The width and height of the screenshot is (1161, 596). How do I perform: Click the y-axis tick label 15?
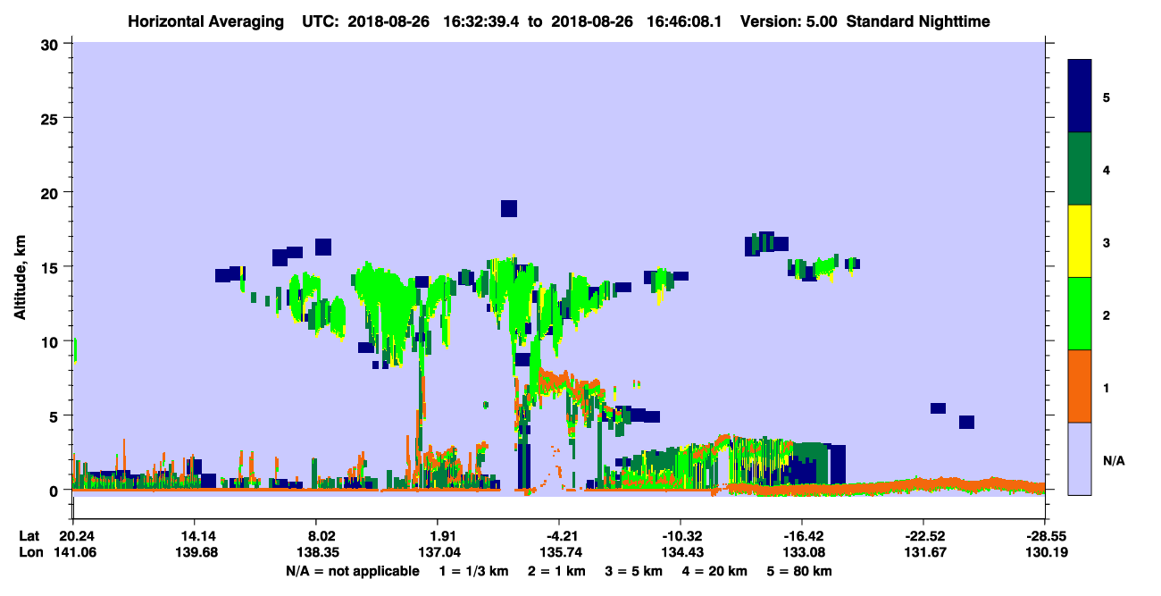(x=52, y=266)
